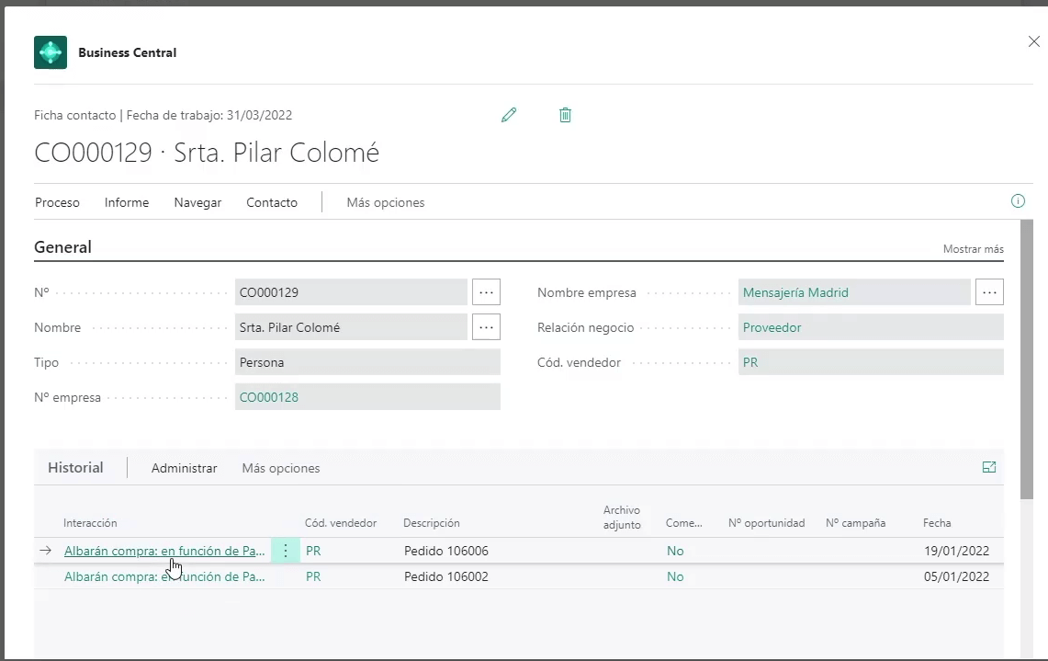Open the Informe menu
This screenshot has width=1048, height=661.
[127, 202]
